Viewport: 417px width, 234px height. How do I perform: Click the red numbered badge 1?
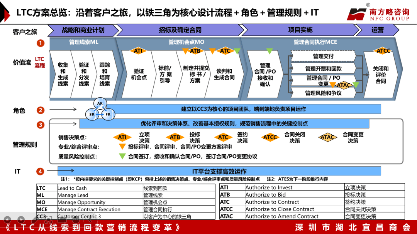[41, 43]
